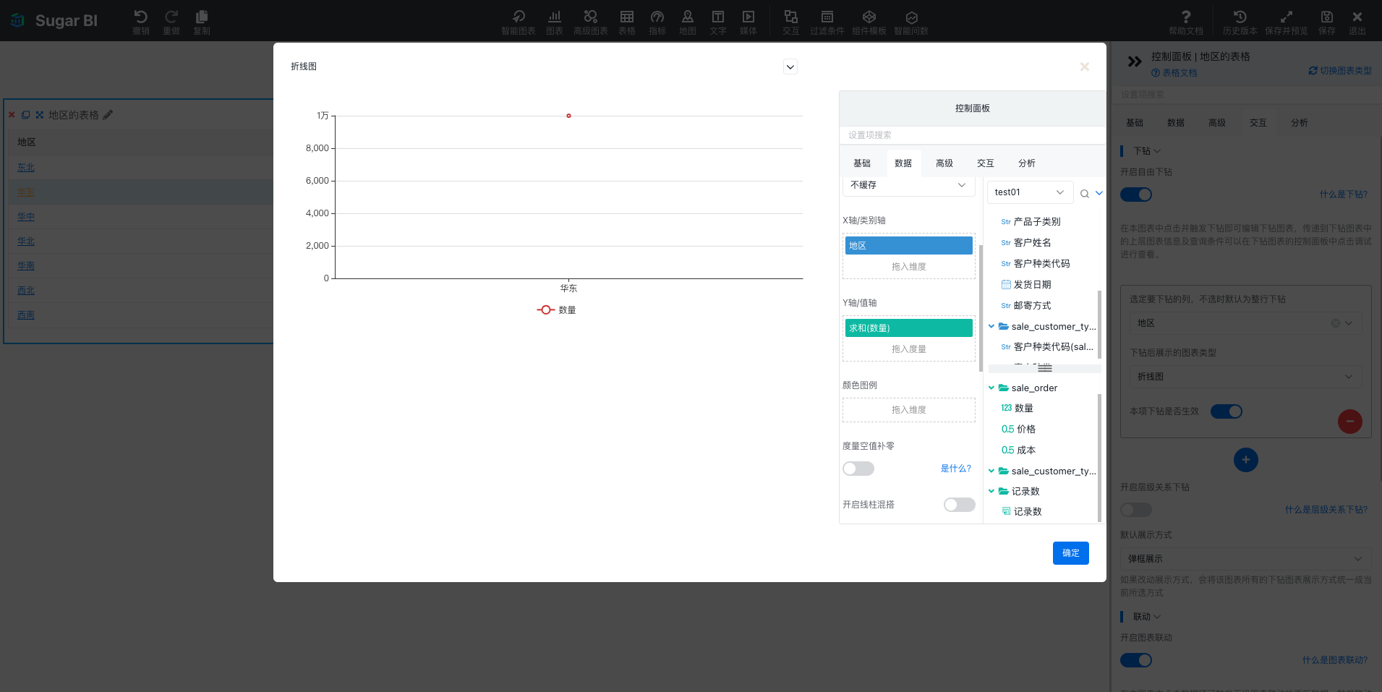1382x692 pixels.
Task: Open the chart (图表) toolbar icon
Action: click(555, 17)
